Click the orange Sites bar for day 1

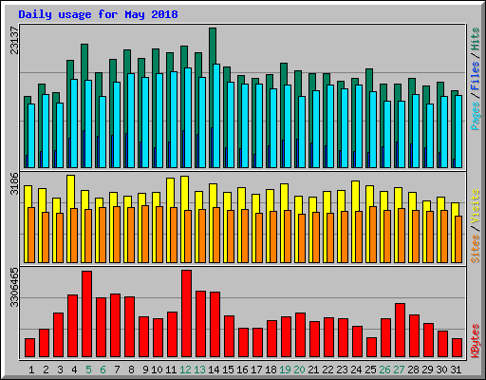pyautogui.click(x=31, y=235)
